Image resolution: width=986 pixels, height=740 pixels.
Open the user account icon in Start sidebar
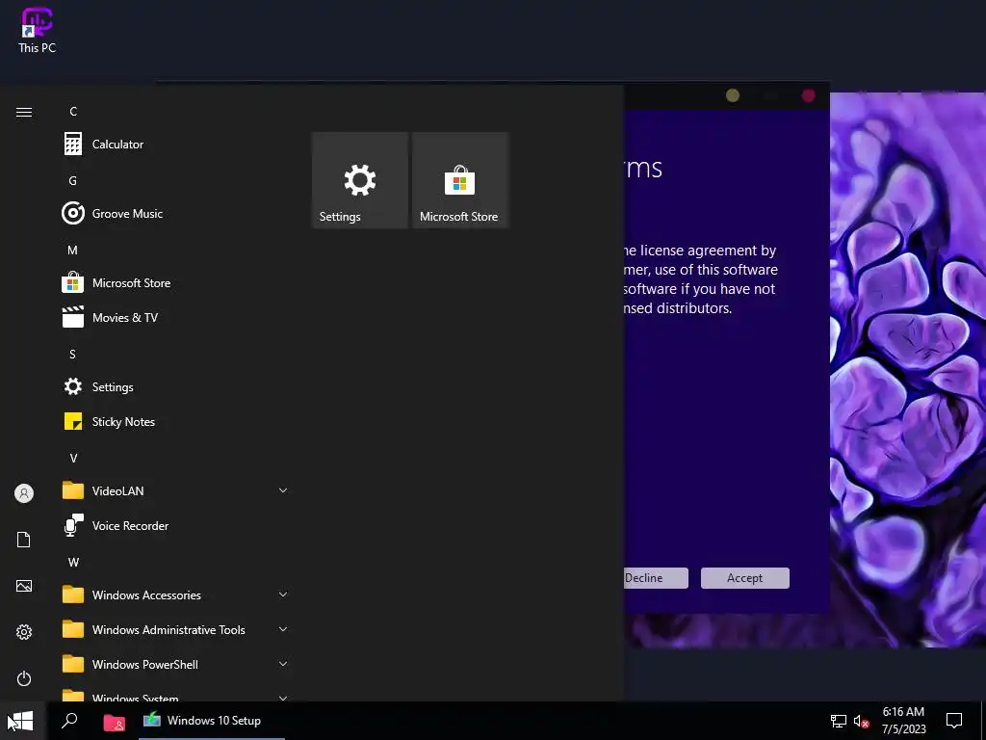tap(24, 493)
